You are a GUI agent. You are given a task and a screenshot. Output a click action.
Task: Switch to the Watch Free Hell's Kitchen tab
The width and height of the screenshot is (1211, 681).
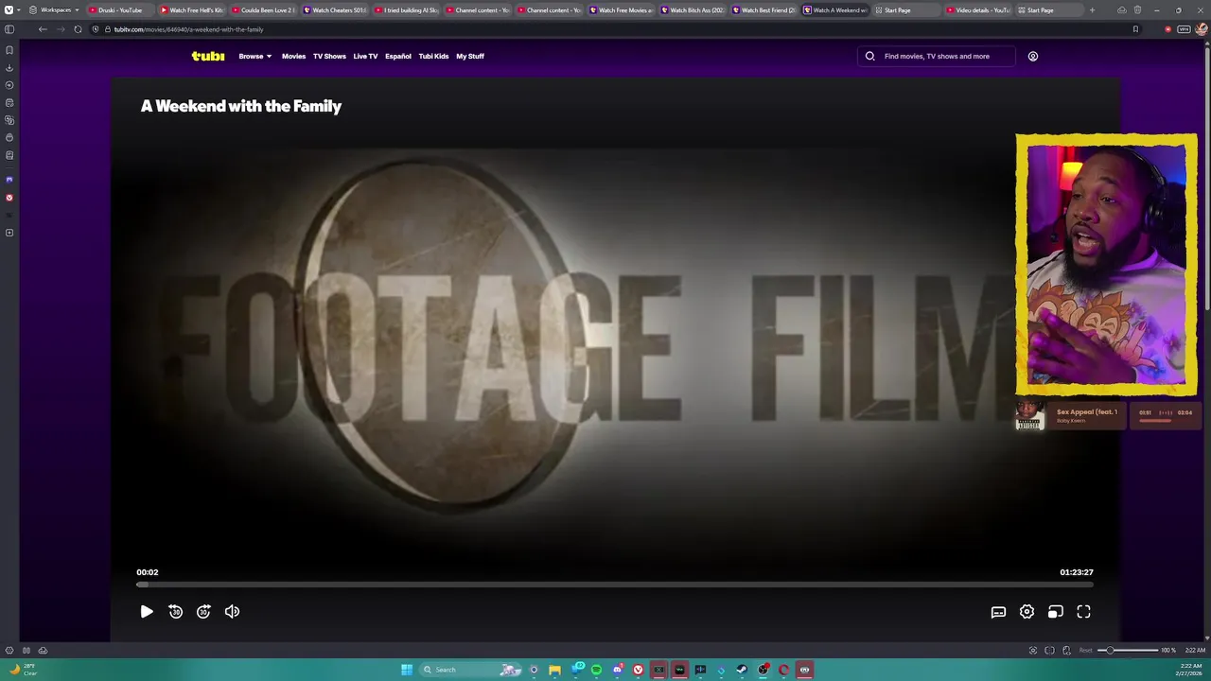[192, 10]
